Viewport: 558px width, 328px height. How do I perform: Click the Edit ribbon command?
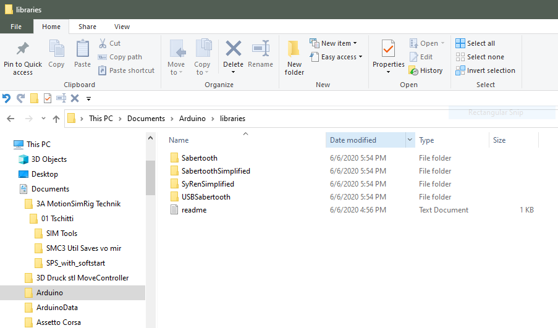[421, 57]
